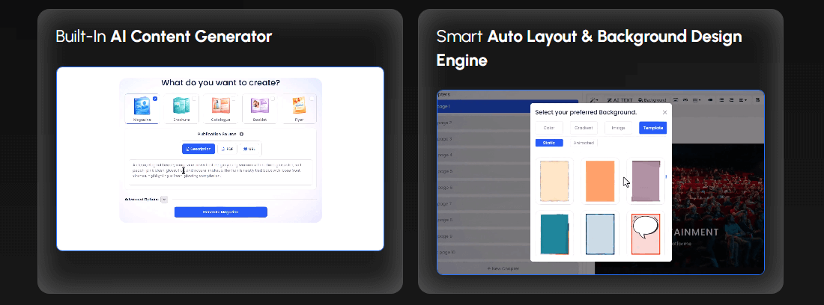Choose the URL source tab
The image size is (824, 305).
249,149
